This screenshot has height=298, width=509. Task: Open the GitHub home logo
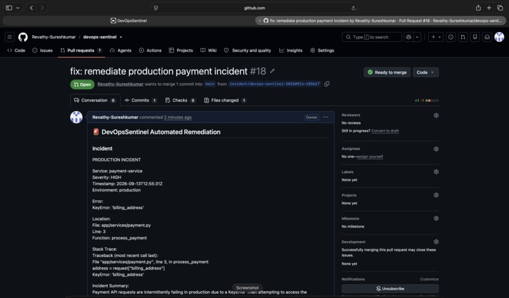tap(23, 37)
